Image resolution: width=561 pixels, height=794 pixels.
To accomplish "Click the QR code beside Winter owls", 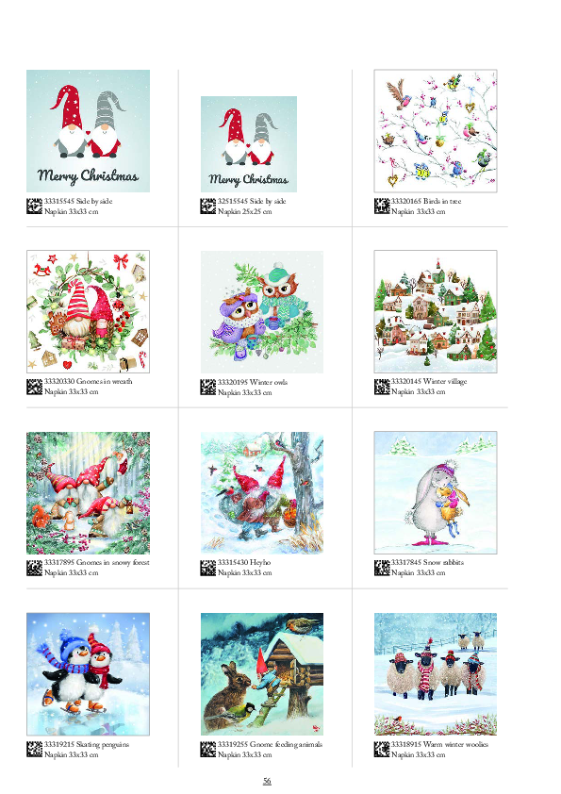I will [208, 387].
